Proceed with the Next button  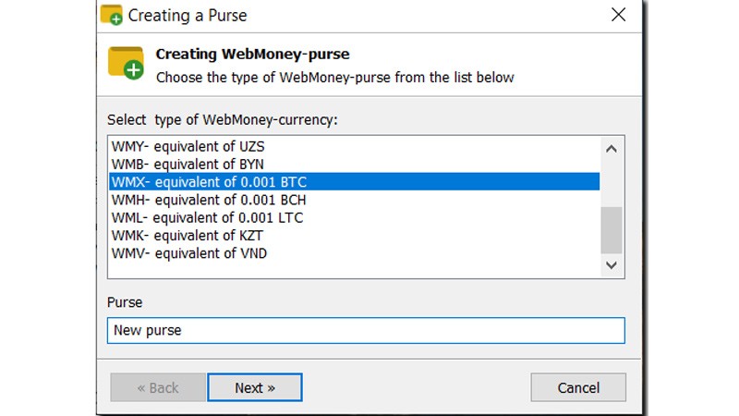[x=255, y=387]
